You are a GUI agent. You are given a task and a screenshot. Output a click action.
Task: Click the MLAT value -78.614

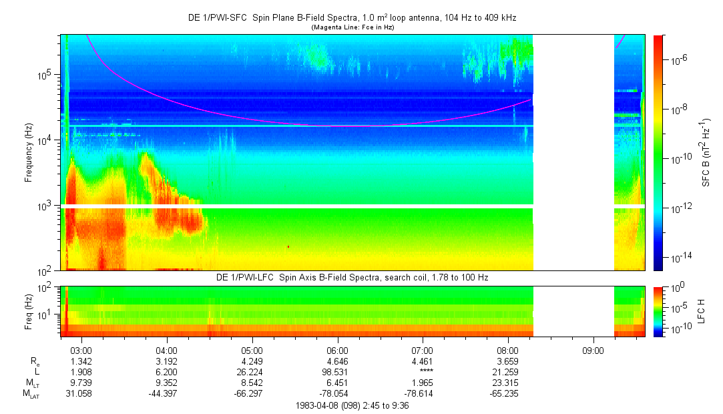[x=418, y=394]
